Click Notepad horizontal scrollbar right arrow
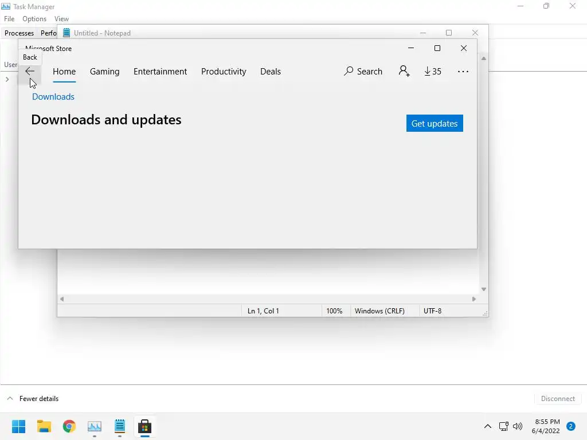 [x=474, y=299]
